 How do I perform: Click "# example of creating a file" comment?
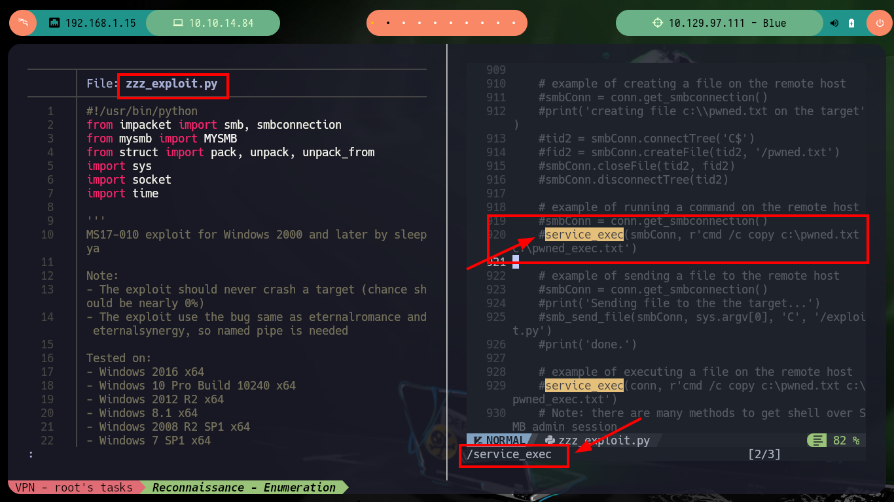692,84
